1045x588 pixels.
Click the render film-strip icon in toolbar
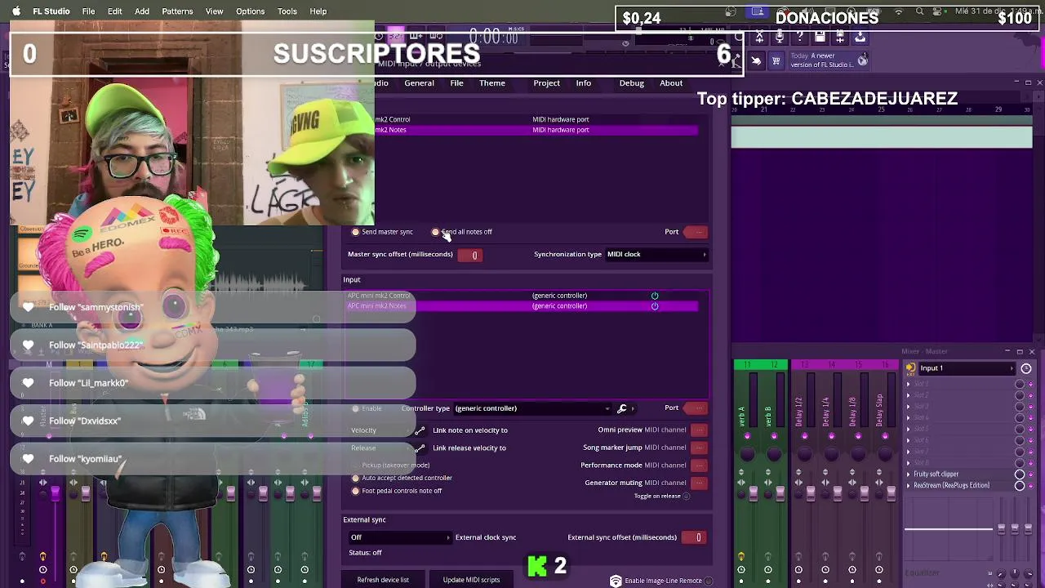coord(840,37)
